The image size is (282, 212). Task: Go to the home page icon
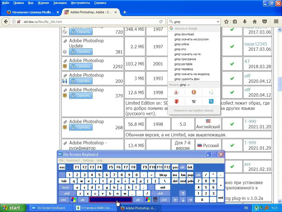255,22
